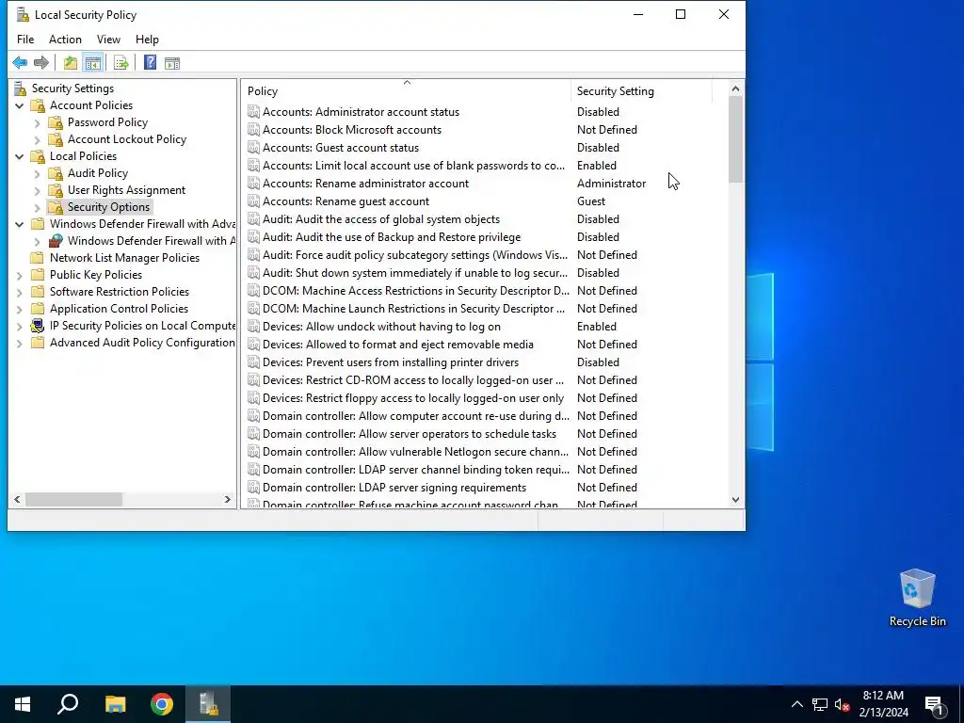Image resolution: width=964 pixels, height=723 pixels.
Task: Collapse Local Policies tree node
Action: click(20, 157)
